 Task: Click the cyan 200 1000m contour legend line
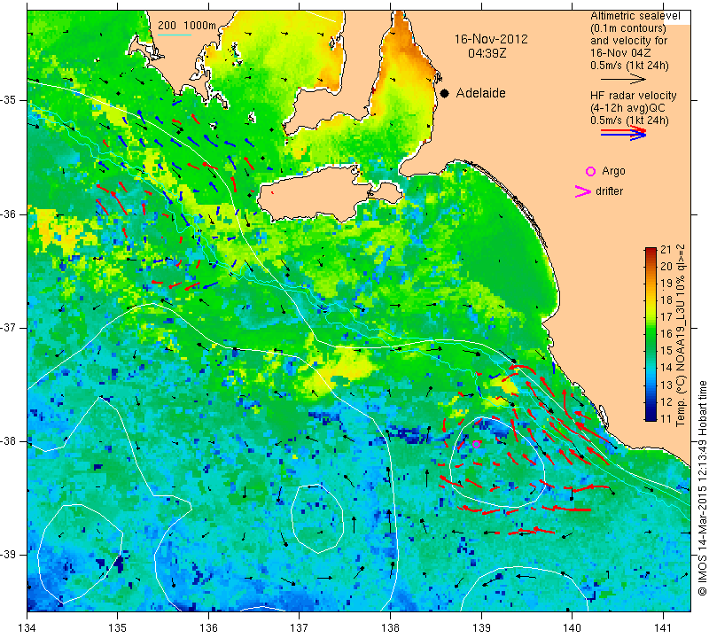coord(175,35)
